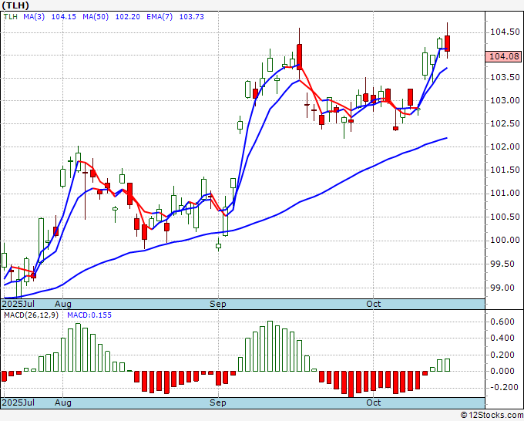Click the current price tag 104.08

504,56
